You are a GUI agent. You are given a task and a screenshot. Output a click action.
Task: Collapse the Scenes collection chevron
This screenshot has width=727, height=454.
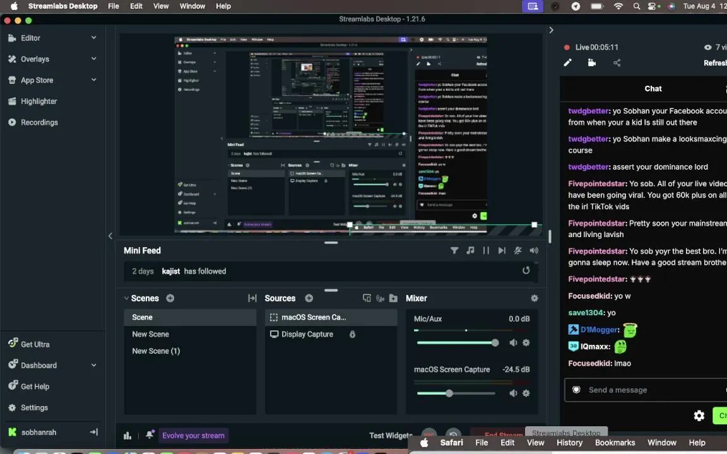[x=126, y=298]
